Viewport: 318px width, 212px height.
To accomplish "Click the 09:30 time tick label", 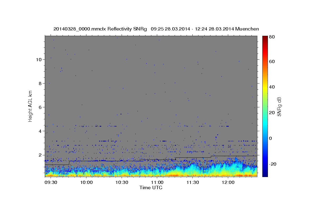I will coord(51,182).
